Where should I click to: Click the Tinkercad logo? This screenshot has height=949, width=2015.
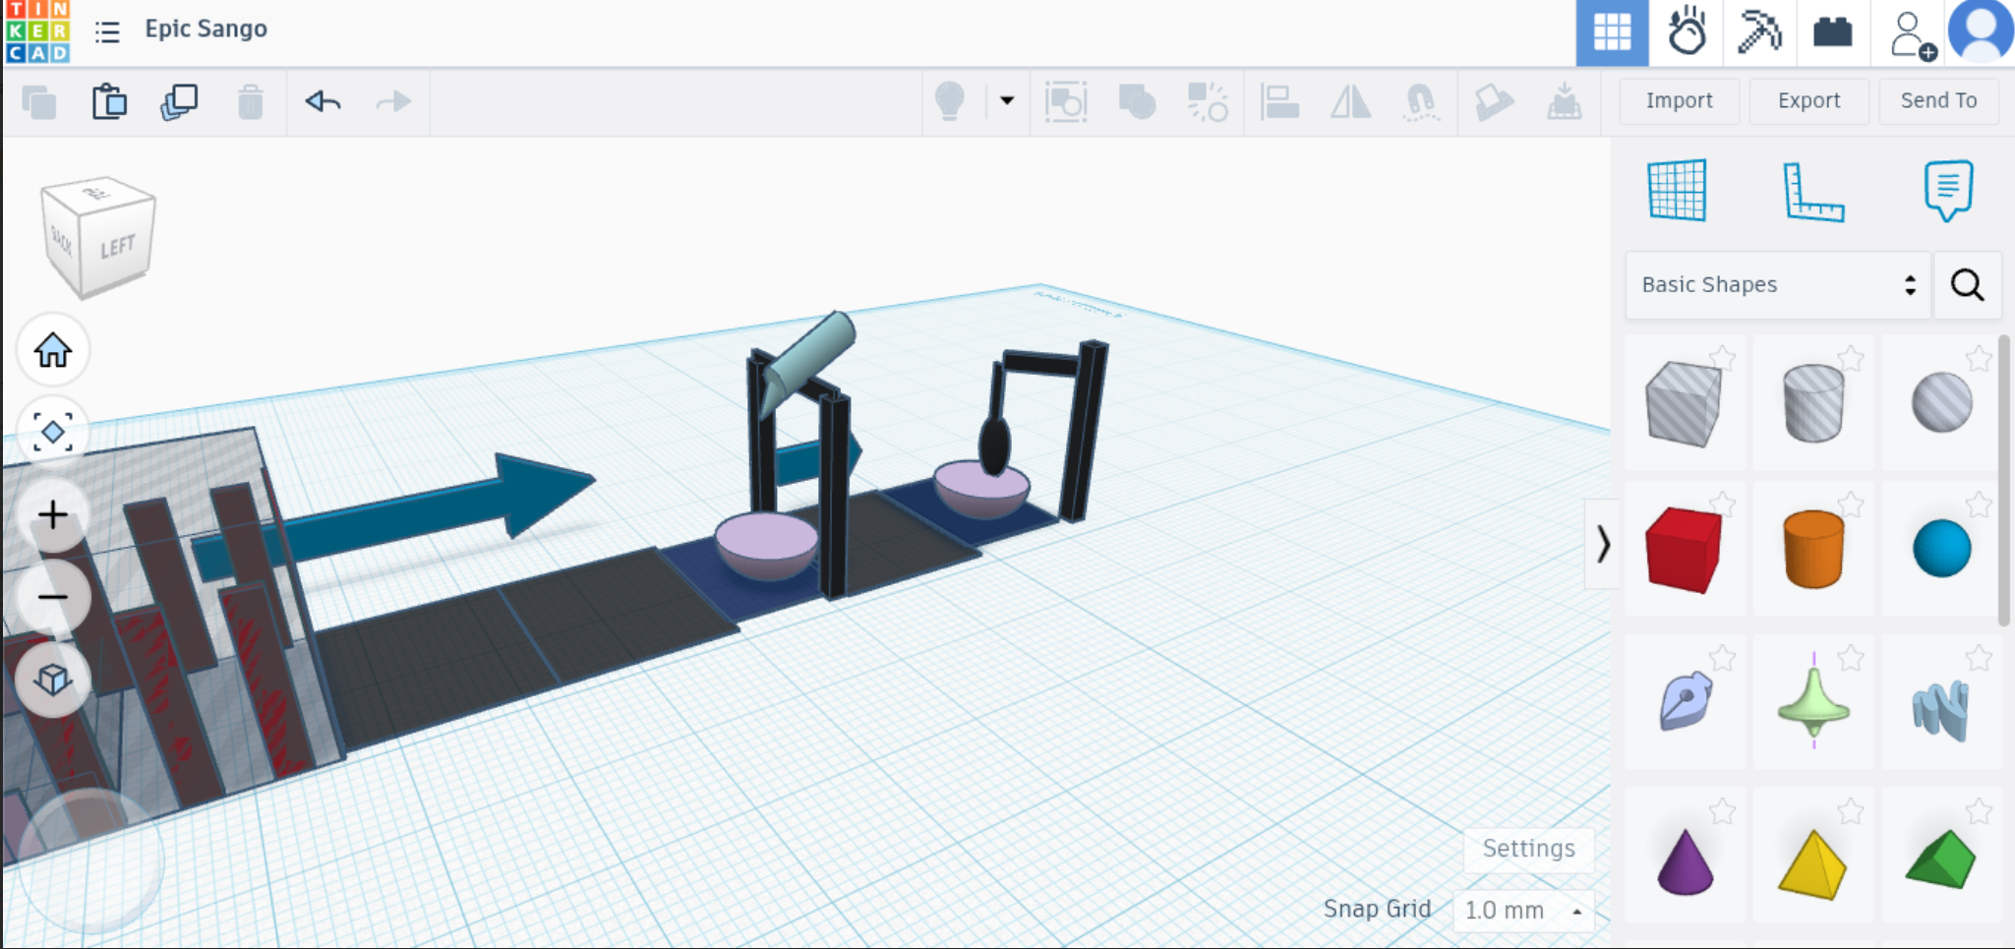click(37, 31)
